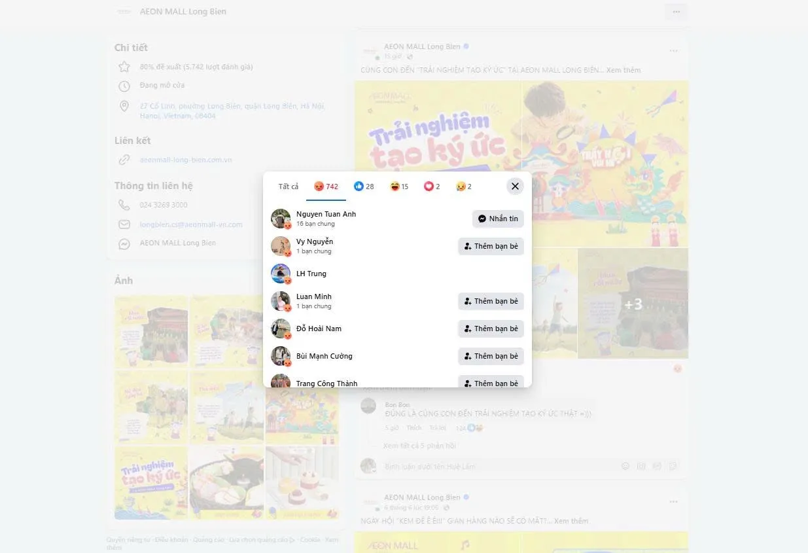Image resolution: width=808 pixels, height=553 pixels.
Task: Open the first thumbnail in the Ảnh grid
Action: coord(151,332)
